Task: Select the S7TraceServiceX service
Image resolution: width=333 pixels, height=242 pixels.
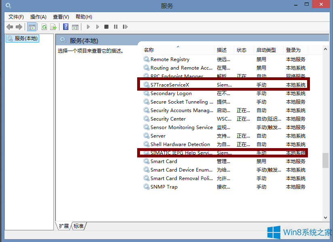Action: (170, 85)
